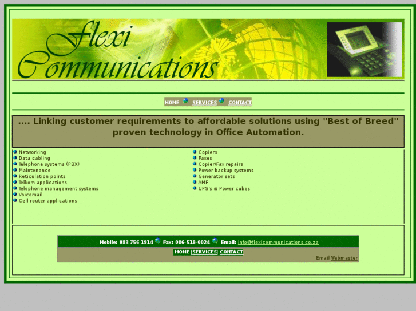Image resolution: width=416 pixels, height=311 pixels.
Task: Open SERVICES in the top navigation bar
Action: coord(204,103)
